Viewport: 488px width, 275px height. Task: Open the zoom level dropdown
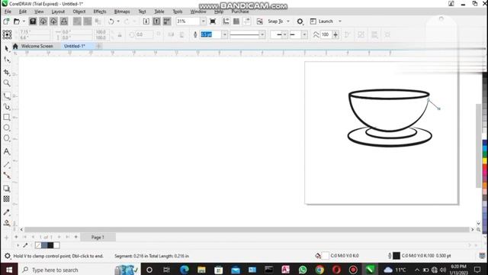204,21
